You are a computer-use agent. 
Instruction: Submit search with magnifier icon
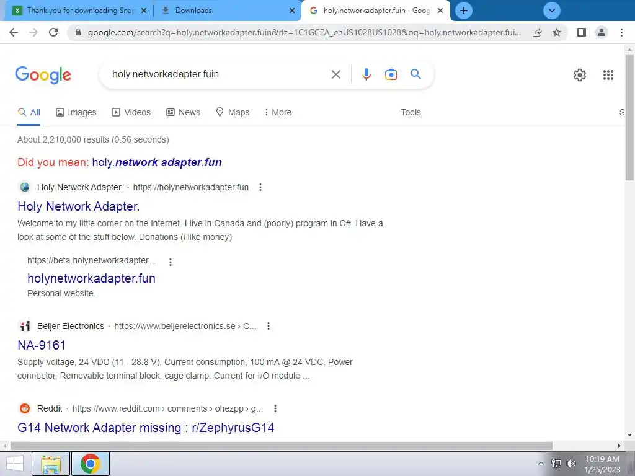415,74
